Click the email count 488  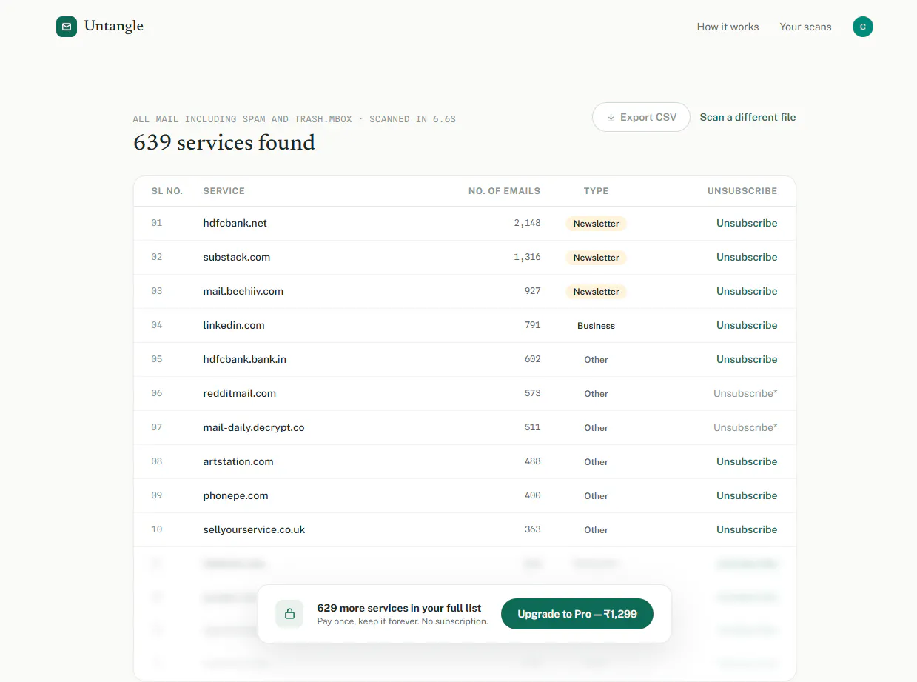532,461
